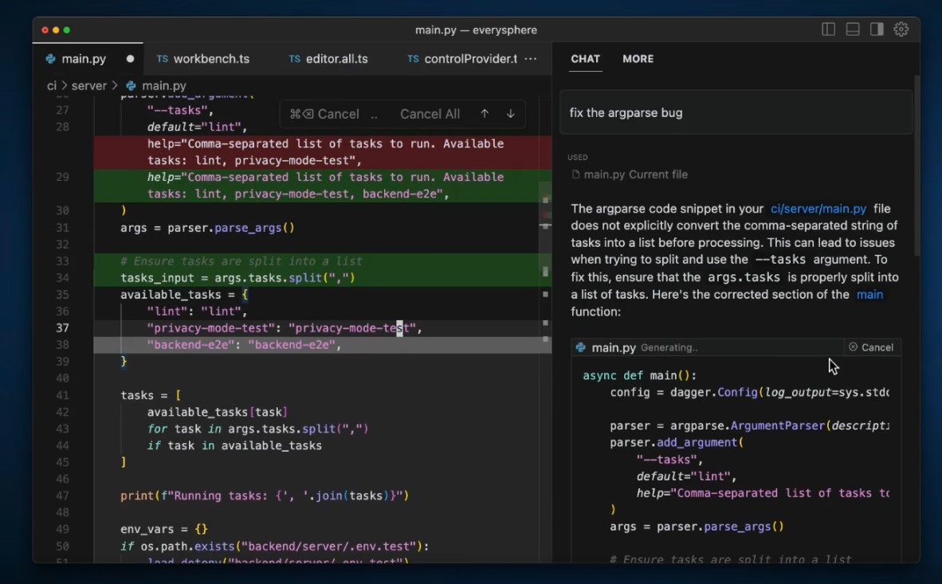This screenshot has height=584, width=942.
Task: Jump to previous diff with up arrow
Action: pos(485,114)
